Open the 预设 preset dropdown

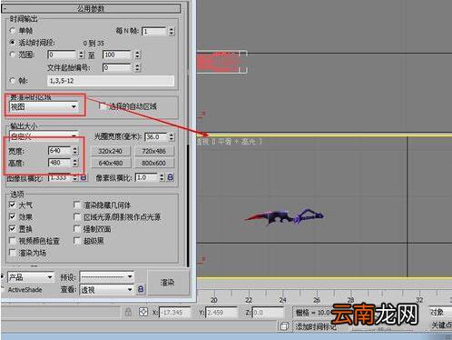[107, 276]
